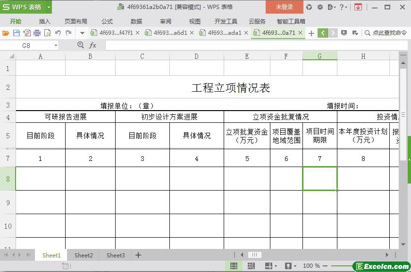Viewport: 411px width, 272px height.
Task: Switch to normal view in status bar
Action: point(234,266)
